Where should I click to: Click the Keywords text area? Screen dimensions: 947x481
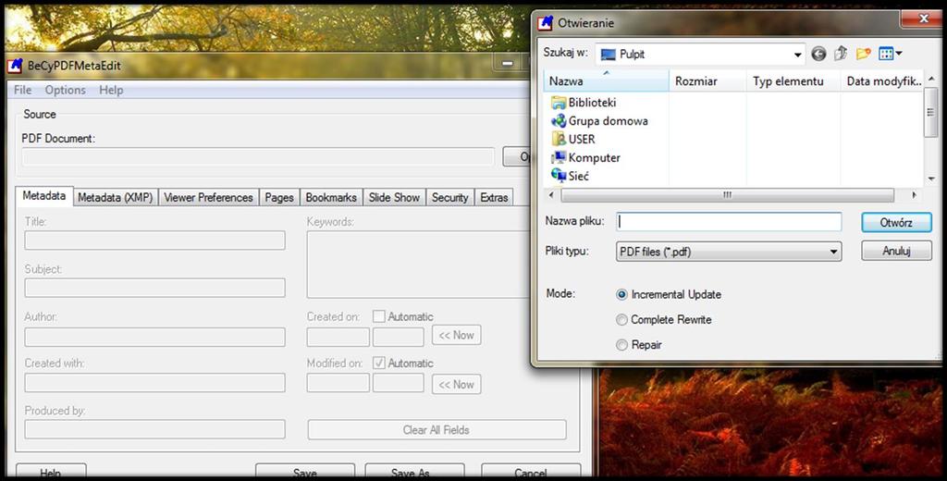419,264
